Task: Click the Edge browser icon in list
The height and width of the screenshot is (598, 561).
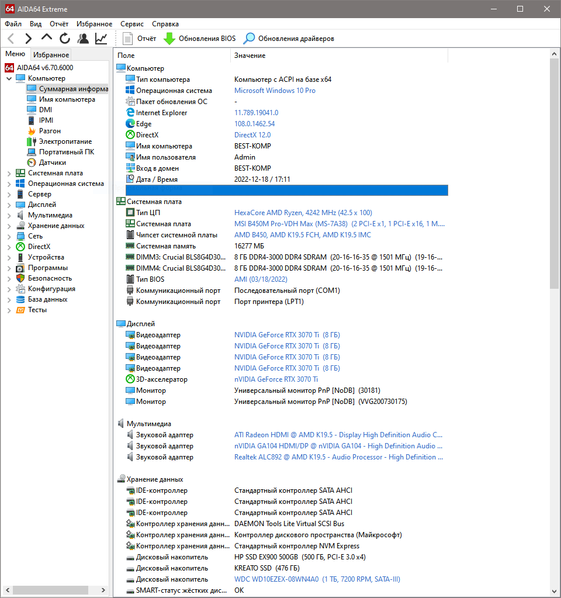Action: tap(130, 124)
